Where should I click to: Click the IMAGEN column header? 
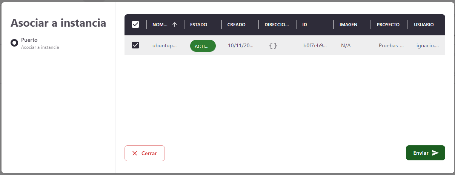[348, 25]
